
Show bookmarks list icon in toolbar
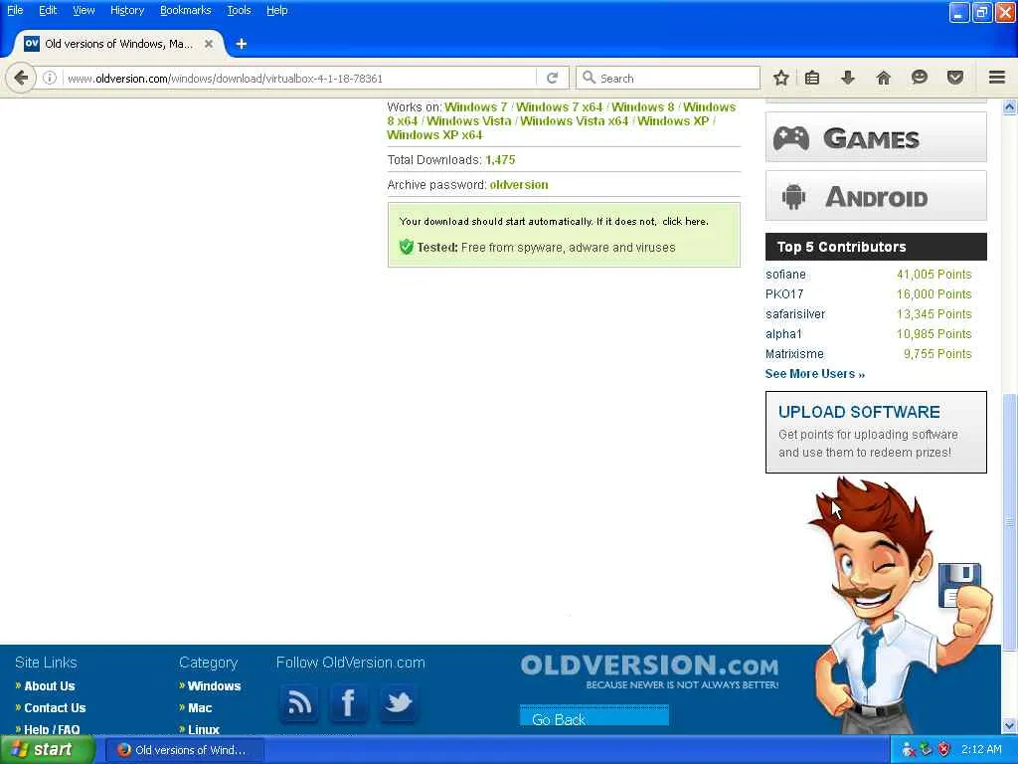[812, 78]
